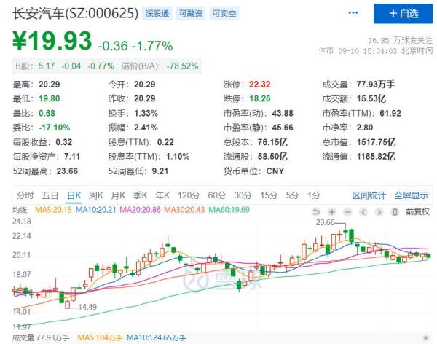Click the 委比 value -17.10%
This screenshot has width=437, height=344.
(x=55, y=128)
